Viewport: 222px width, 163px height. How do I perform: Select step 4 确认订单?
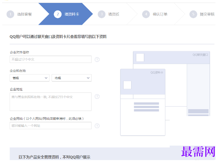[155, 14]
